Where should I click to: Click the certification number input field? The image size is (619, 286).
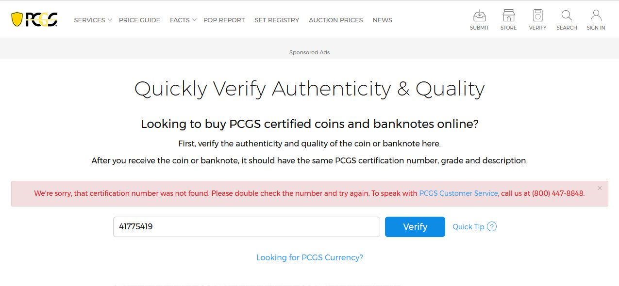(x=246, y=227)
